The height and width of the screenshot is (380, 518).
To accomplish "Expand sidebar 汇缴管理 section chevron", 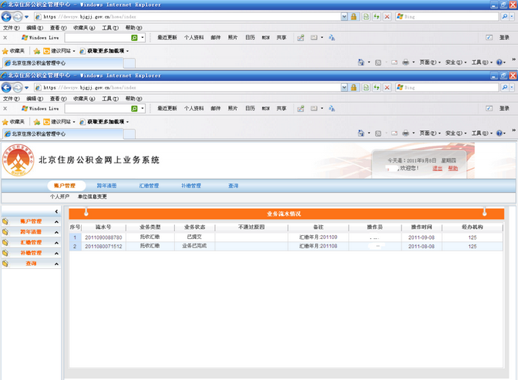I will pyautogui.click(x=56, y=243).
